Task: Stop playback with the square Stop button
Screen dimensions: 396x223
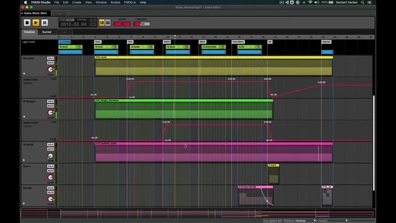Action: pos(27,23)
